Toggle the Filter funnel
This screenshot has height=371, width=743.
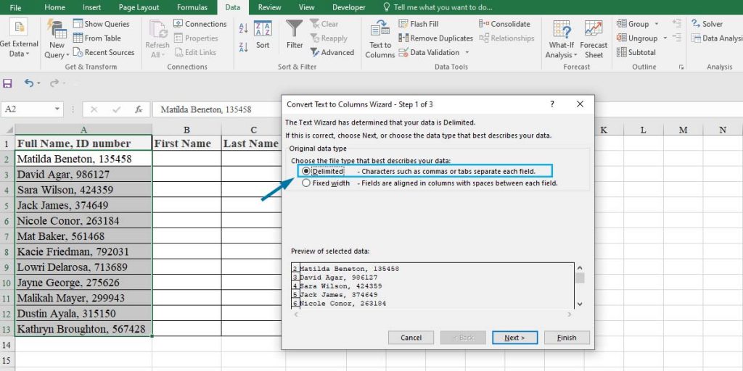[295, 34]
